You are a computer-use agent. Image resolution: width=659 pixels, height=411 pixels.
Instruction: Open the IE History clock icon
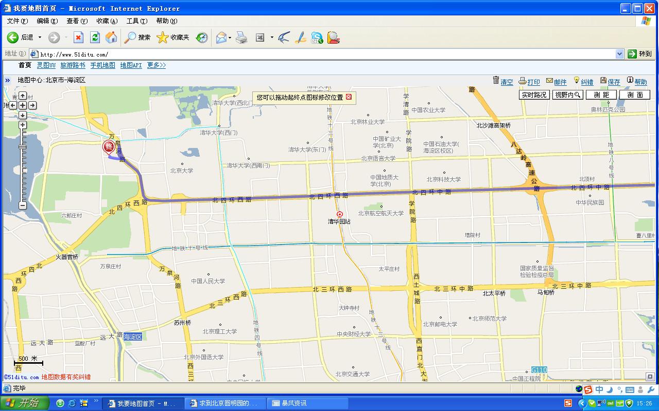click(202, 38)
